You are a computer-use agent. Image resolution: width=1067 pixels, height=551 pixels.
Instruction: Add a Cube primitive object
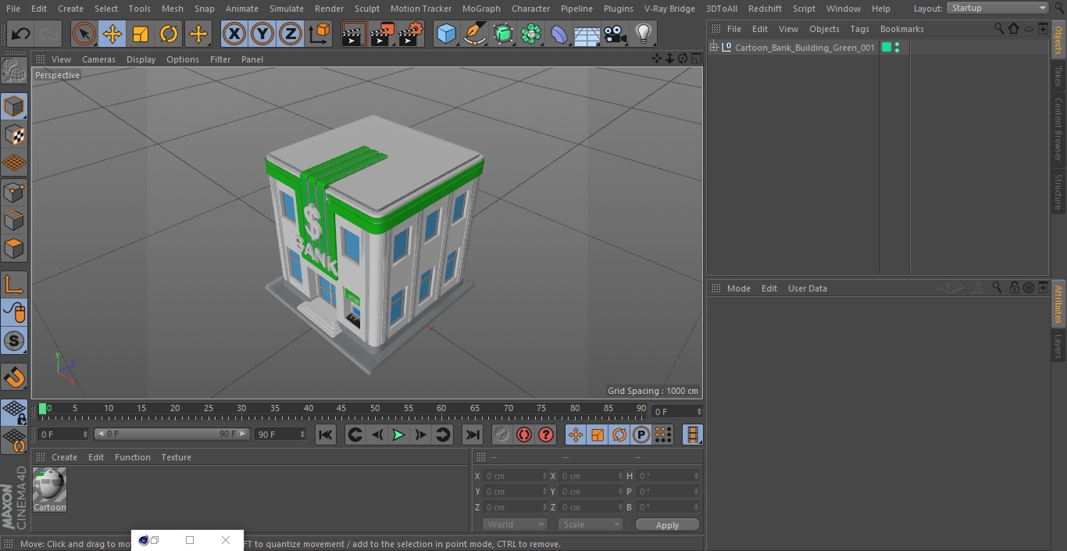click(x=446, y=34)
